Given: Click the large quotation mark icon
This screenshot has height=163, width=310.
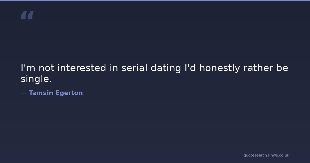Looking at the screenshot, I should click(27, 15).
